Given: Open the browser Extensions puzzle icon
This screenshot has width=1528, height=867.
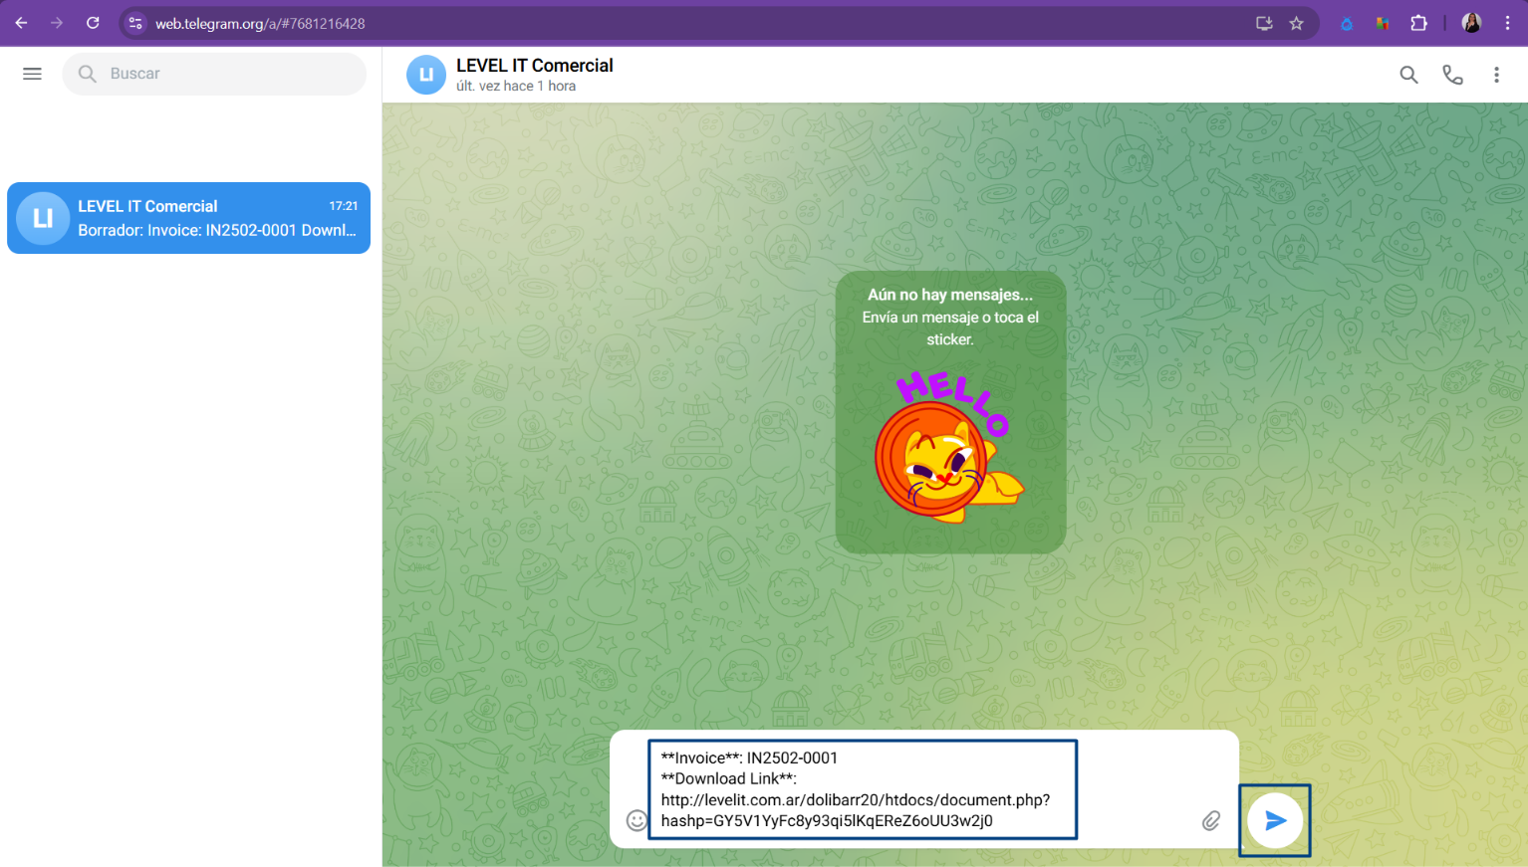Looking at the screenshot, I should pyautogui.click(x=1418, y=23).
